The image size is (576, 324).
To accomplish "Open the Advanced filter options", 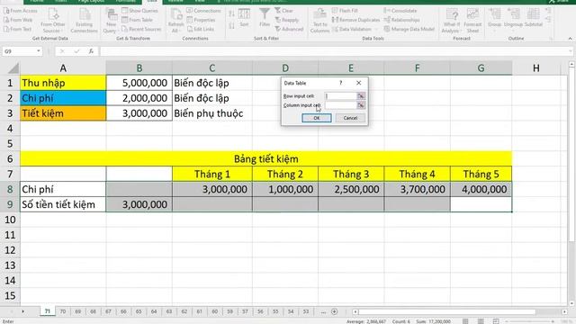I will pyautogui.click(x=289, y=29).
